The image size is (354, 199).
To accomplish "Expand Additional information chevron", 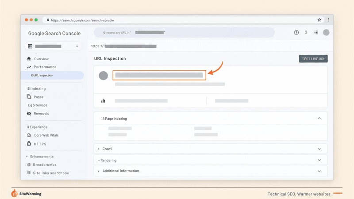I will point(319,171).
